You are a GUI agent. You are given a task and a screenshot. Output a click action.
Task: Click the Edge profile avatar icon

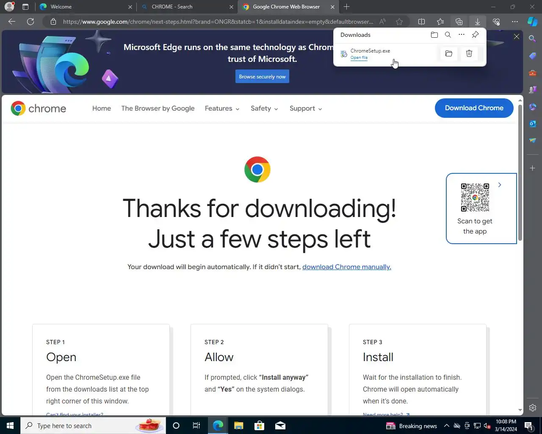tap(9, 7)
